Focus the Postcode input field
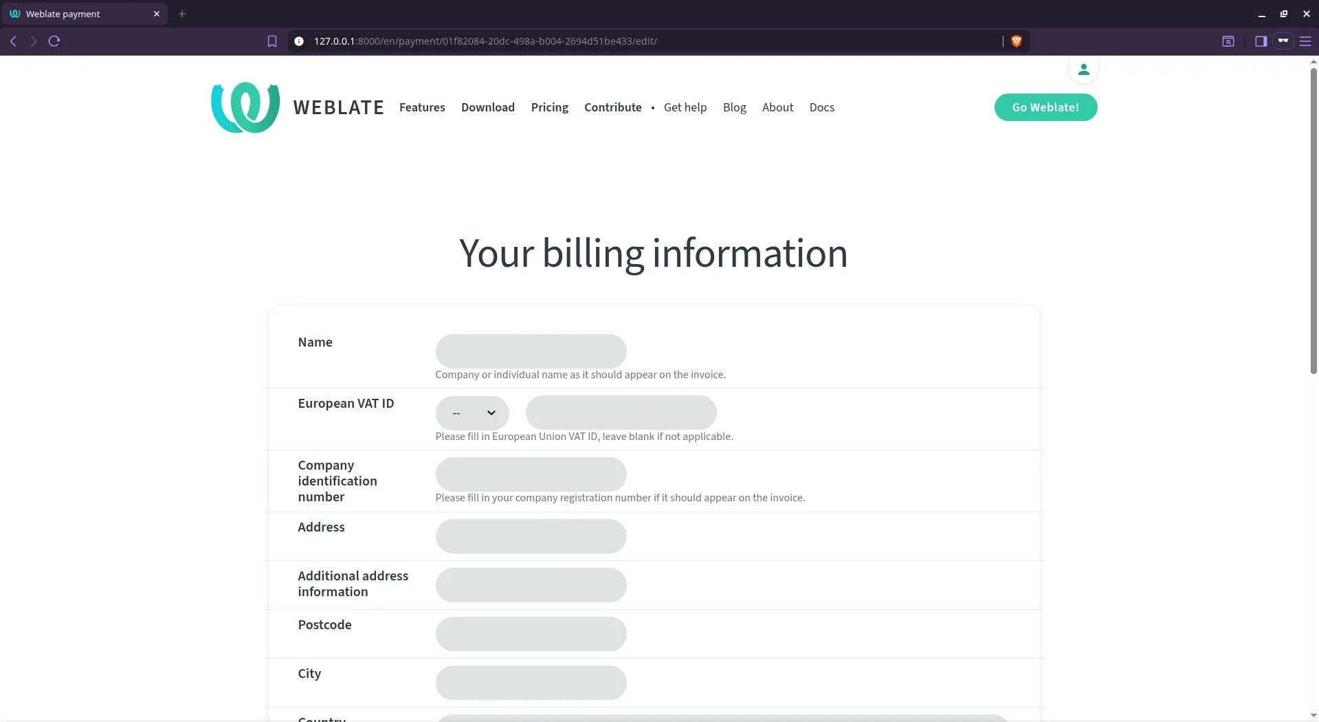 [531, 634]
